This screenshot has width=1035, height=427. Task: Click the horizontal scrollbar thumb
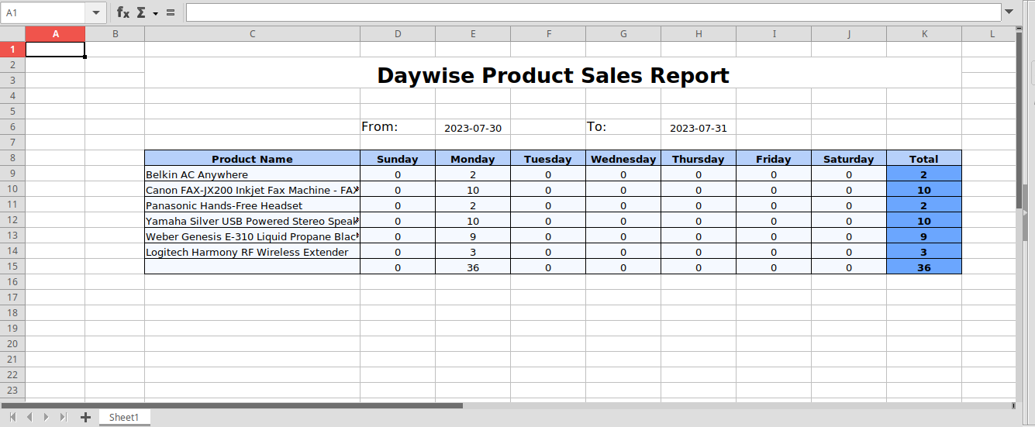[233, 405]
